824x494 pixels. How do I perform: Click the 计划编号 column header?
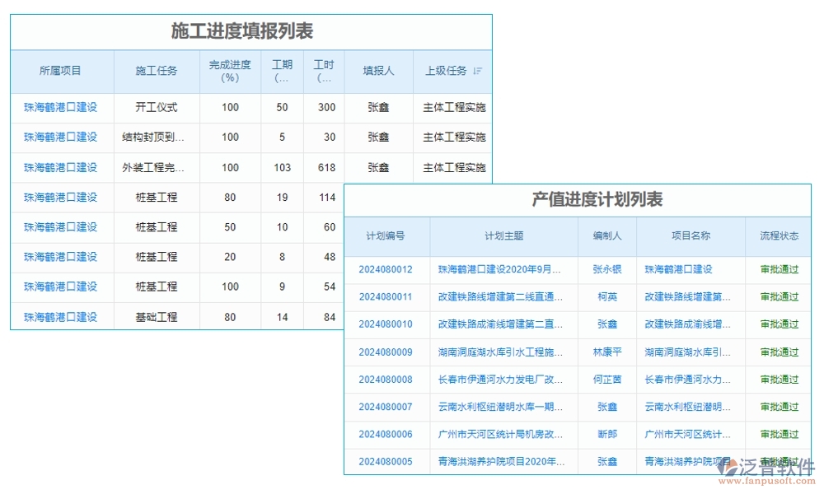386,235
